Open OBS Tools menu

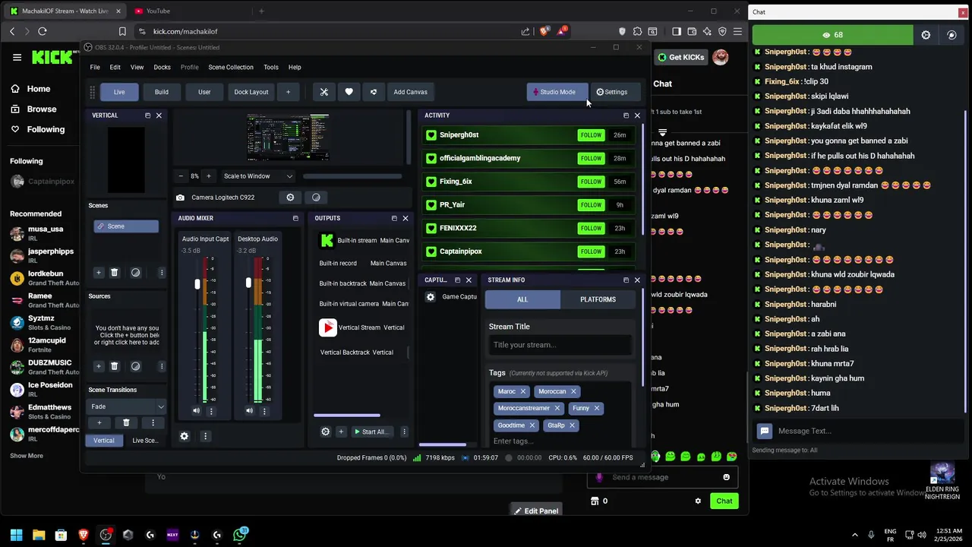point(271,67)
